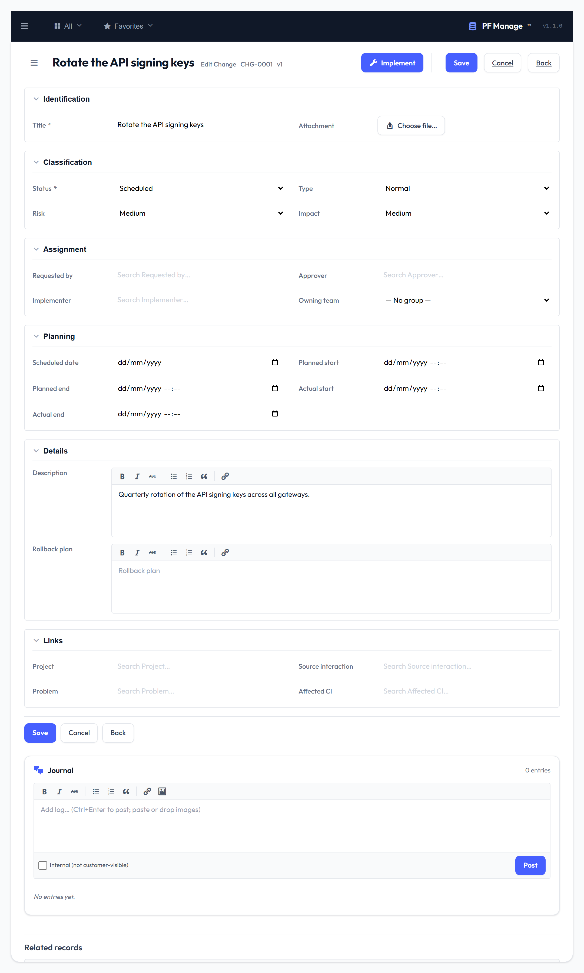Click the top Save button
Screen dimensions: 584x973
461,63
